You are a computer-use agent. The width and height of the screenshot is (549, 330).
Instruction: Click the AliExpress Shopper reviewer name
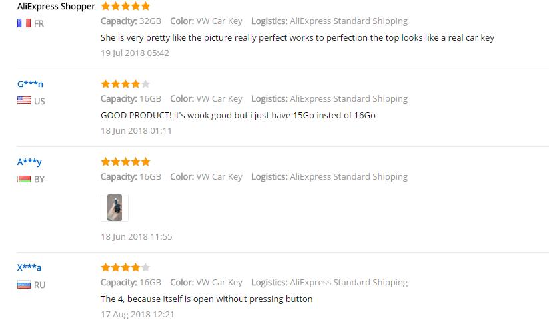tap(56, 6)
